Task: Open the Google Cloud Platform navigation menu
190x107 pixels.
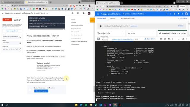Action: tap(98, 14)
